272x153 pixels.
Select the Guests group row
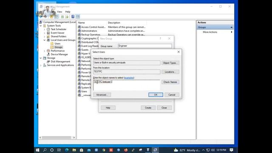pos(85,50)
